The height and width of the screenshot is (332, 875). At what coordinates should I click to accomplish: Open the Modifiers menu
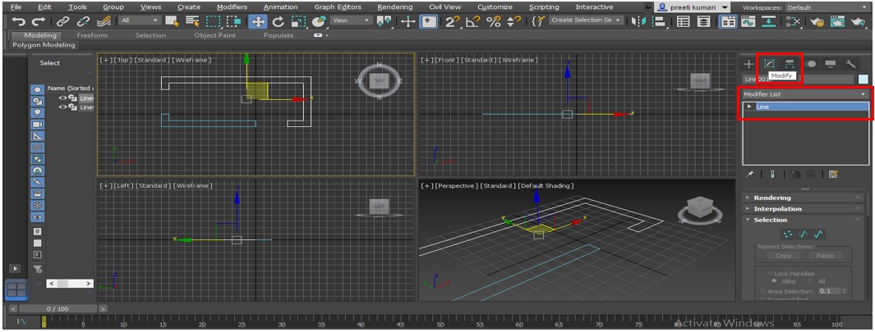coord(232,7)
